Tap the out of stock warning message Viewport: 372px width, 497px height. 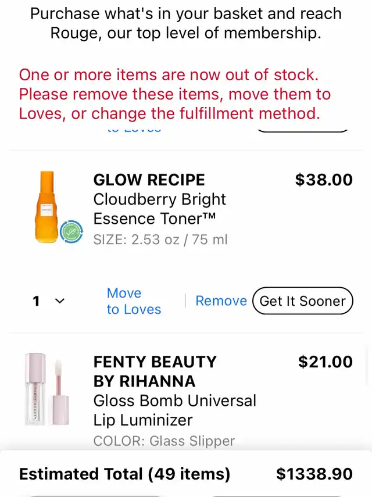174,94
